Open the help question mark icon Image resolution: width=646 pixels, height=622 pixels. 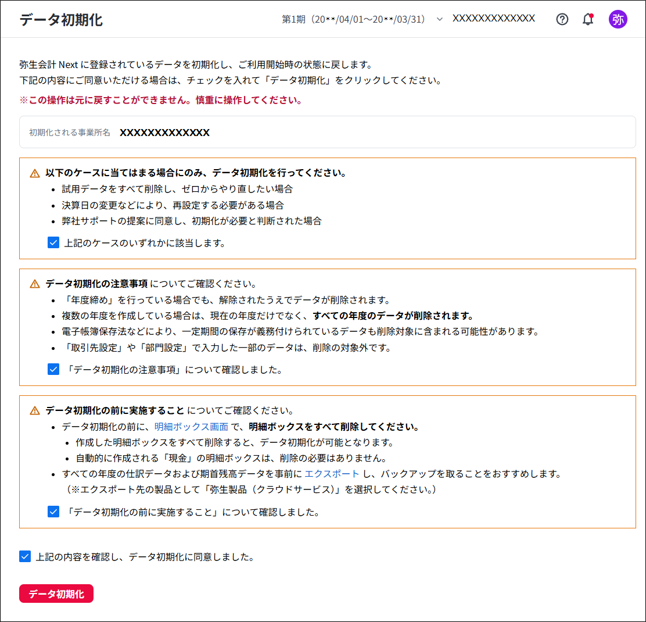coord(562,19)
